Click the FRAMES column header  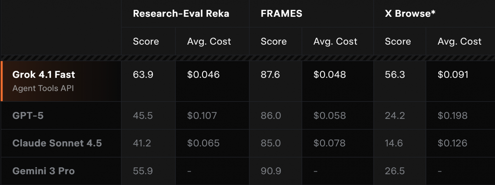click(281, 14)
